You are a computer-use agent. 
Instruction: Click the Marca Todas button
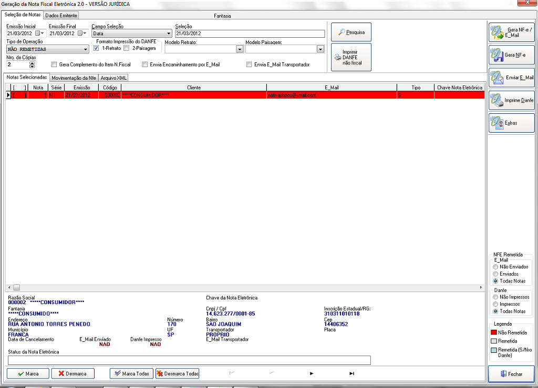[x=132, y=374]
